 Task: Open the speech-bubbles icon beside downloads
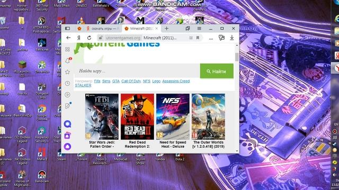click(221, 37)
